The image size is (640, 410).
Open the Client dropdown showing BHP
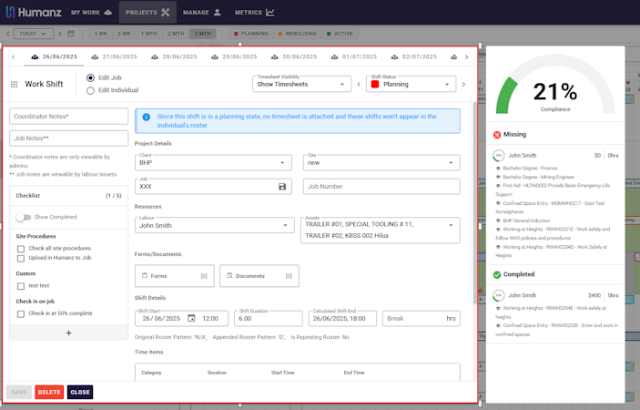click(213, 162)
